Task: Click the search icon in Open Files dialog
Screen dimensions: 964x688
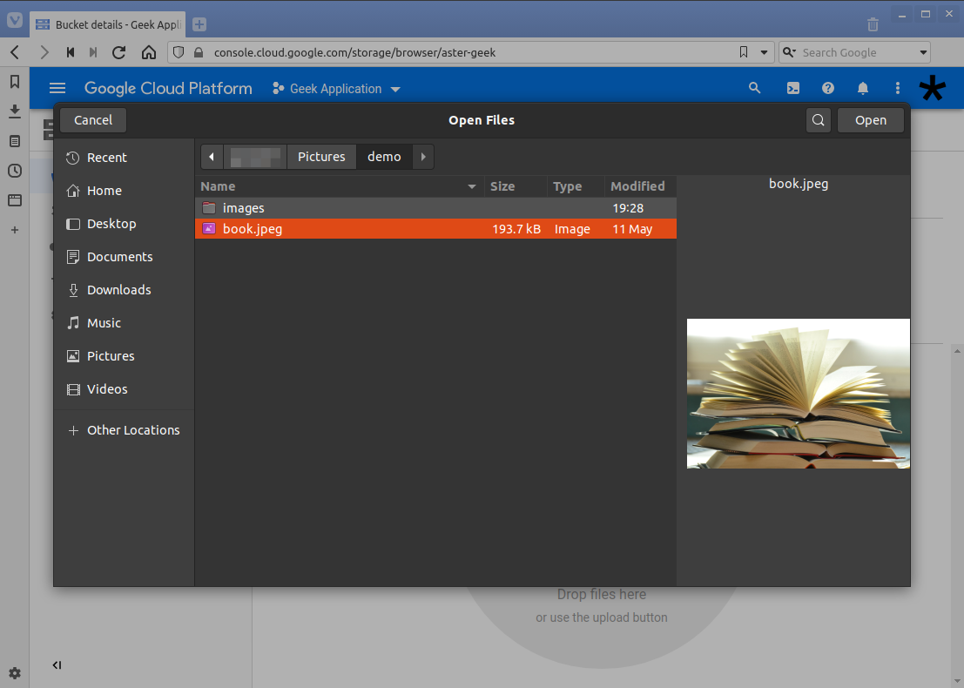Action: click(818, 120)
